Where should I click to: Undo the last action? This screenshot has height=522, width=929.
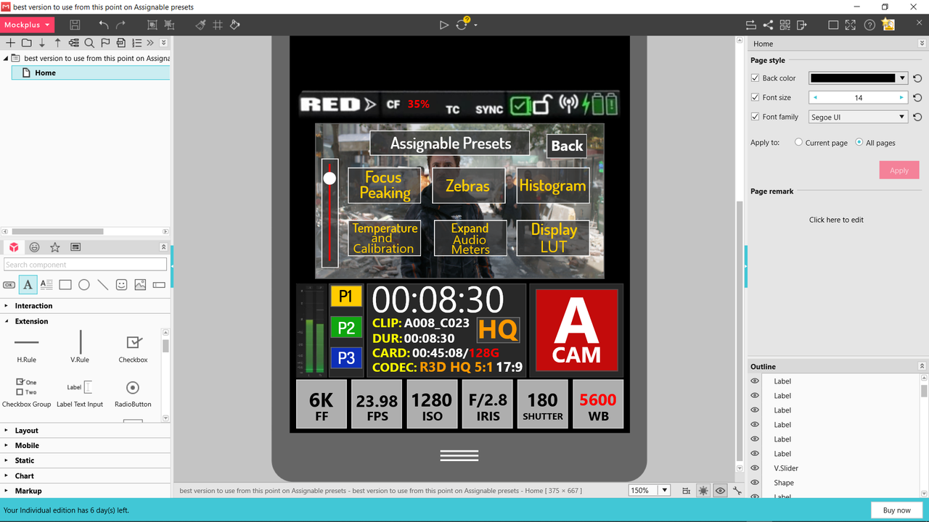click(104, 25)
